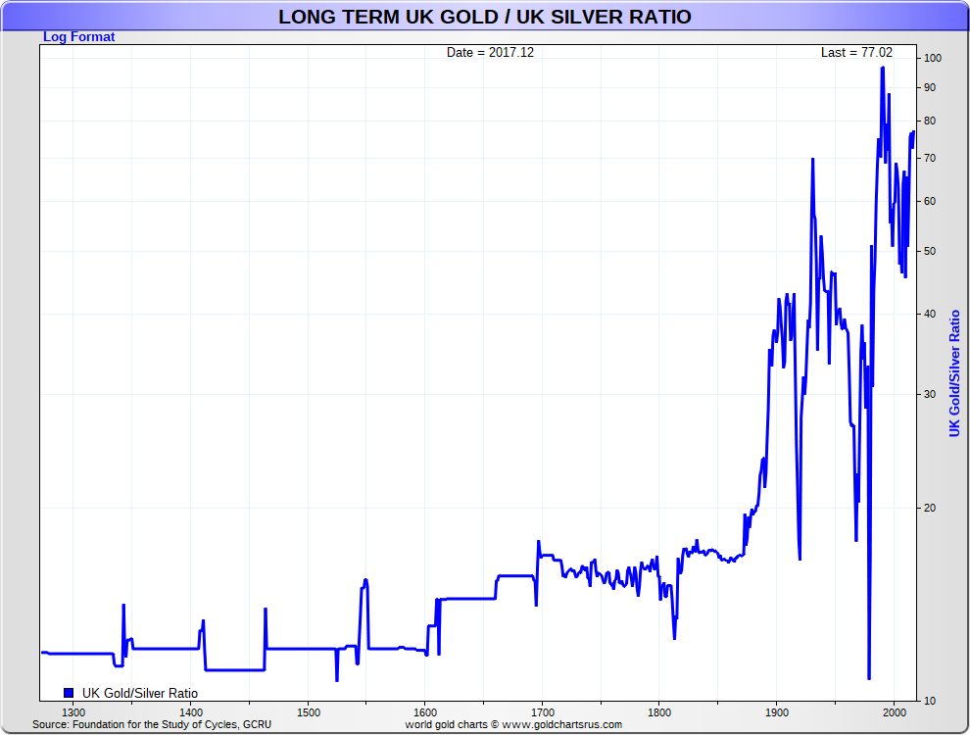Click the y-axis label 100
The image size is (970, 735).
click(932, 58)
